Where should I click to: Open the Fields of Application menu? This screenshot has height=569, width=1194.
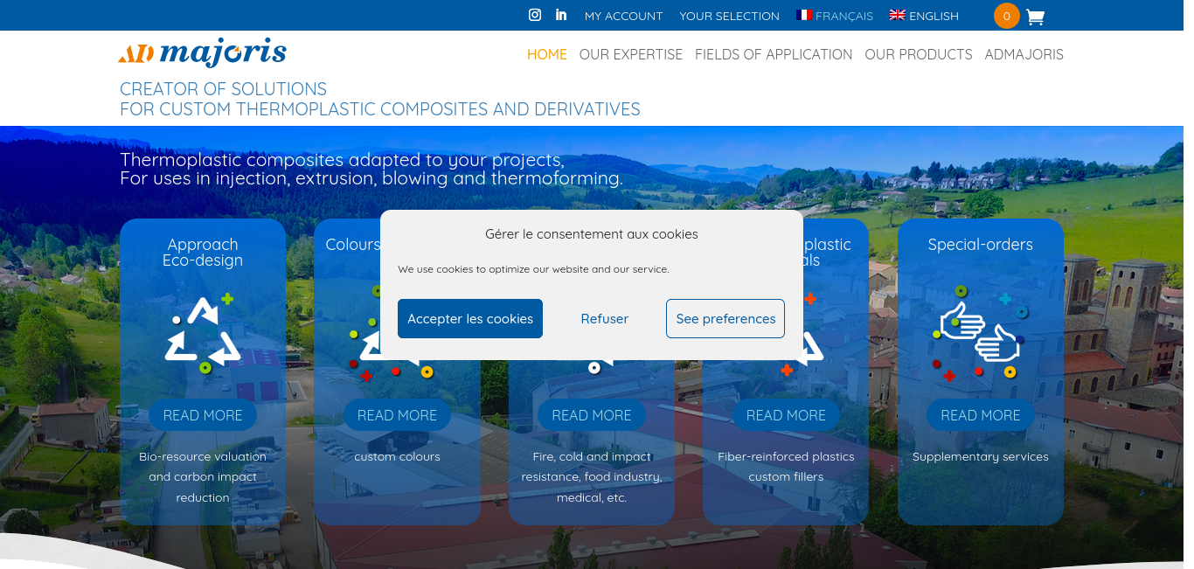(x=773, y=54)
